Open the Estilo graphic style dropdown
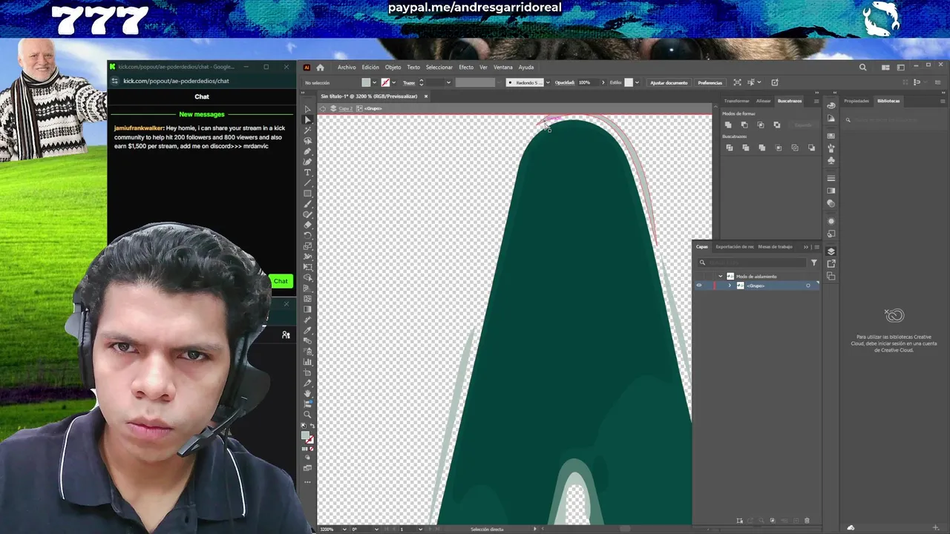This screenshot has height=534, width=950. click(637, 82)
